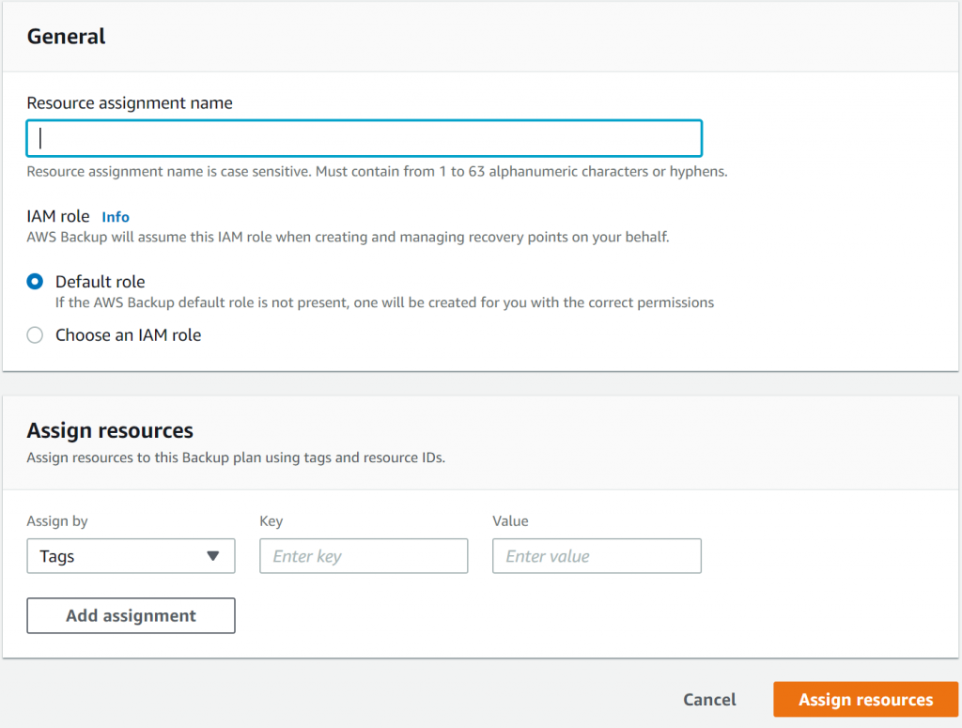This screenshot has width=962, height=728.
Task: Click the IAM role label text
Action: pyautogui.click(x=58, y=216)
